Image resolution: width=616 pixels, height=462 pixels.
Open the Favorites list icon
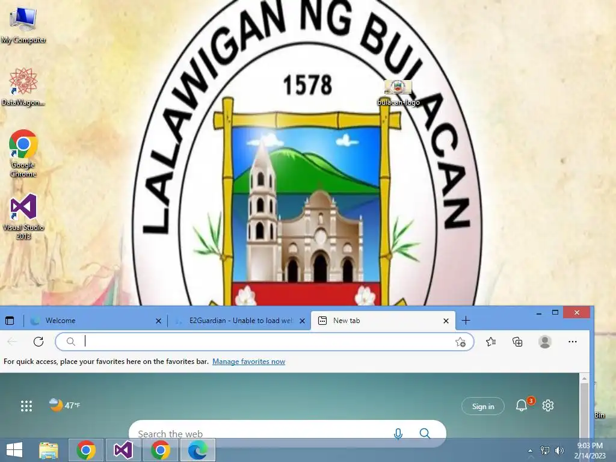[x=491, y=342]
